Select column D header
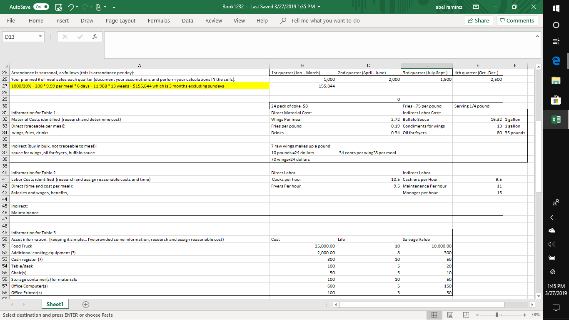The width and height of the screenshot is (569, 320). pos(427,65)
